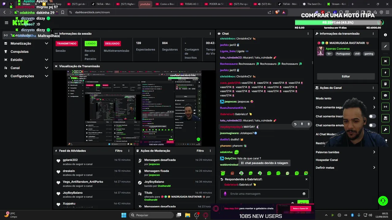Click TRANSMITINDO status badge

[66, 43]
